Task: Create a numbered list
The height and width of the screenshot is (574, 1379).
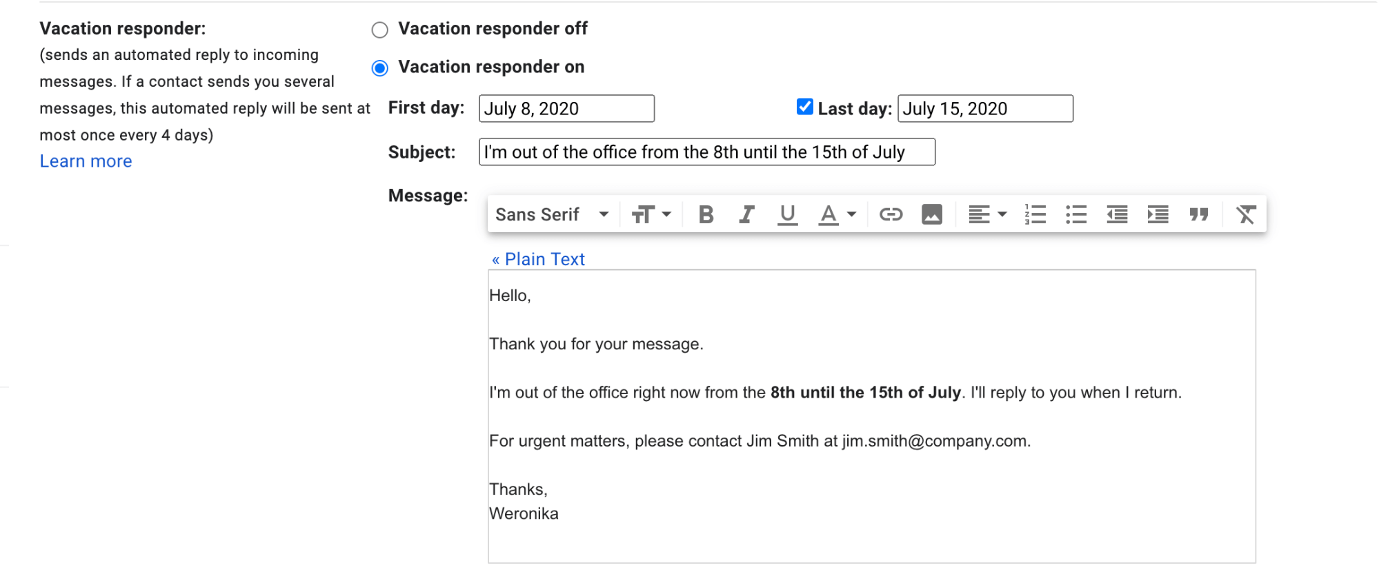Action: [1035, 214]
